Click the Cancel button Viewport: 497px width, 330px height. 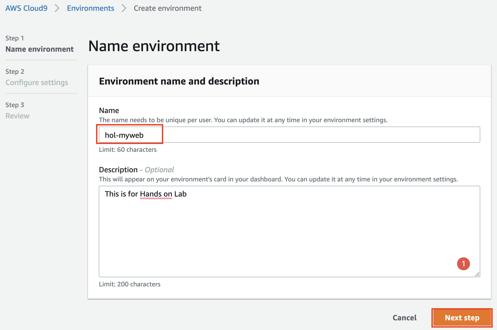[x=404, y=318]
